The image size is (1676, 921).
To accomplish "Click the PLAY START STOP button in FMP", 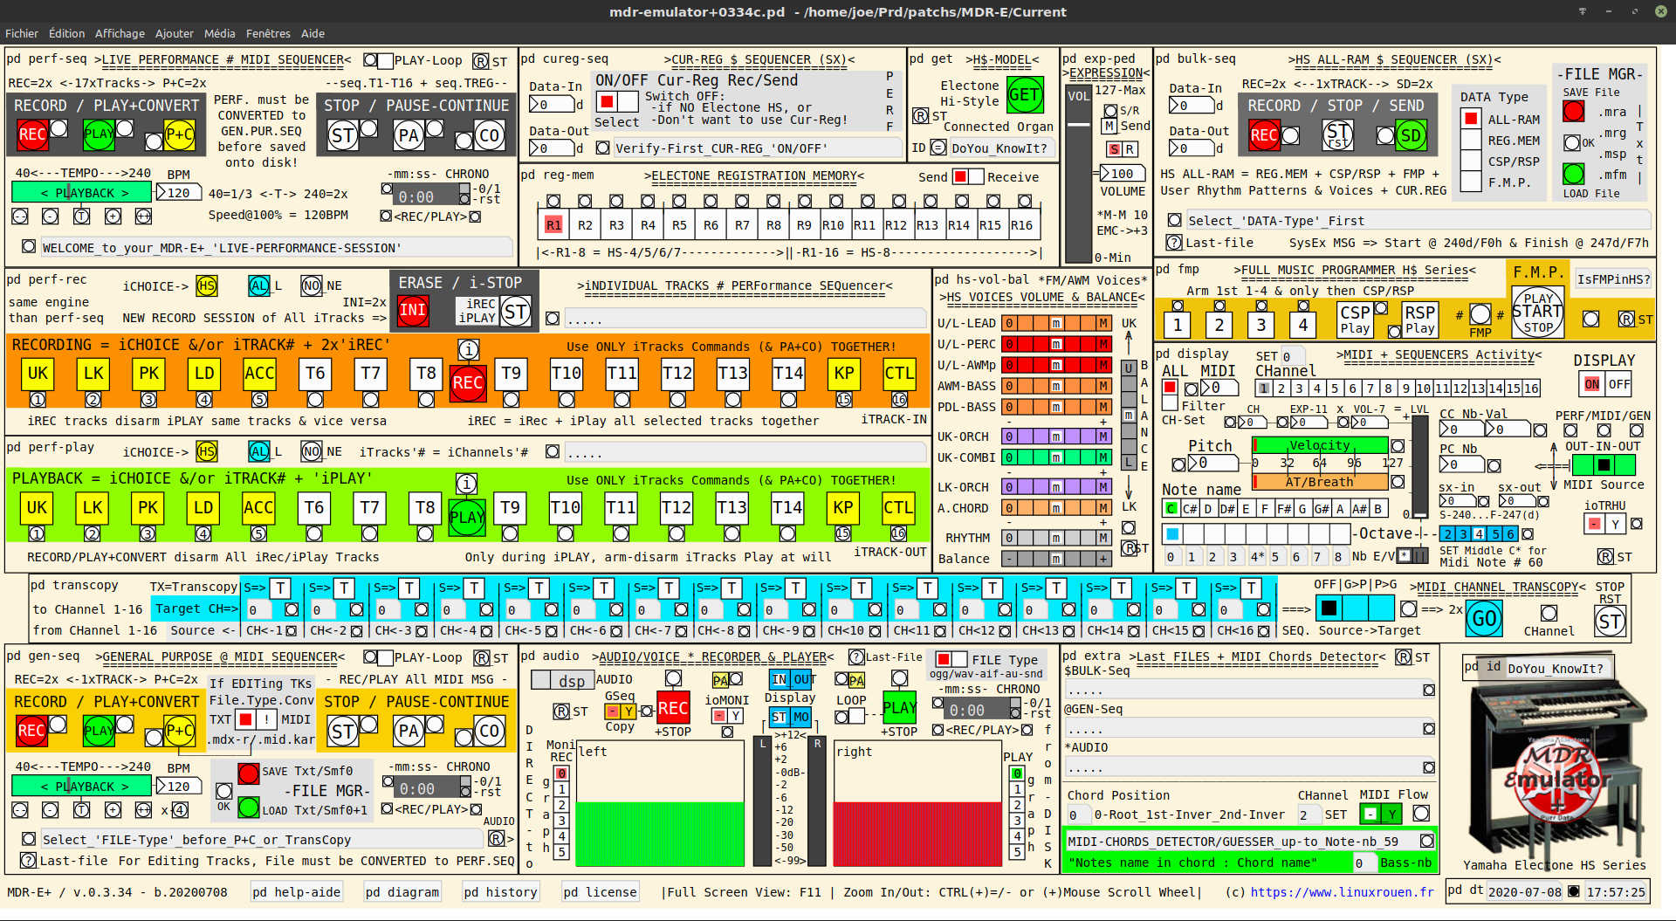I will coord(1538,312).
